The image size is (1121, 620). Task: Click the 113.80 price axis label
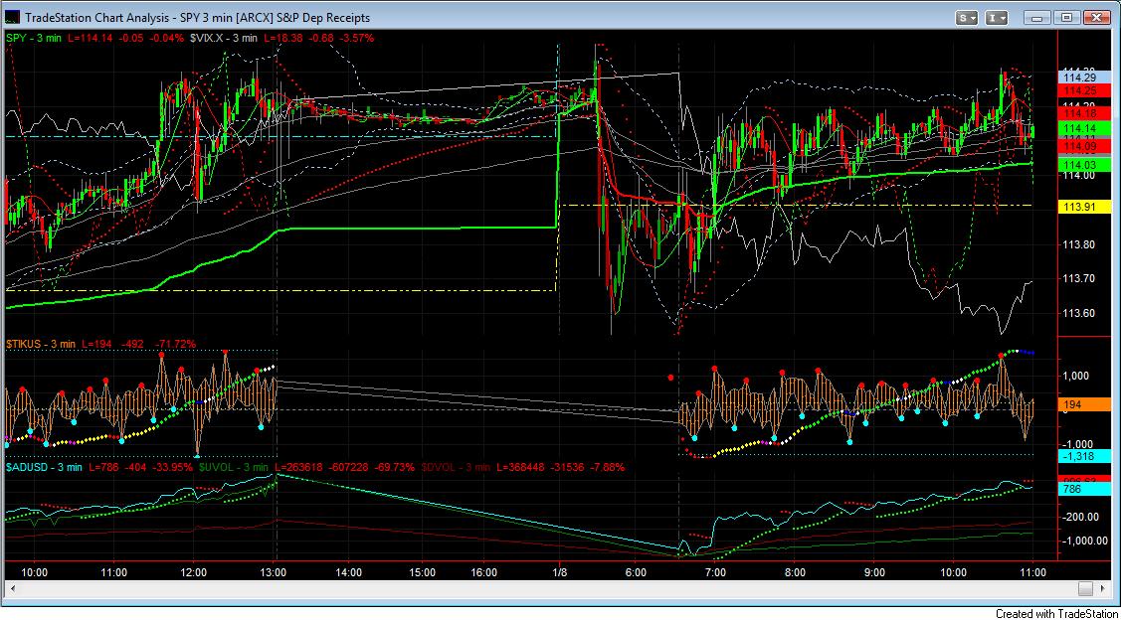(1077, 244)
